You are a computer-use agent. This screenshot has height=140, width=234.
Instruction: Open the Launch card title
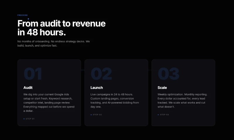(97, 87)
